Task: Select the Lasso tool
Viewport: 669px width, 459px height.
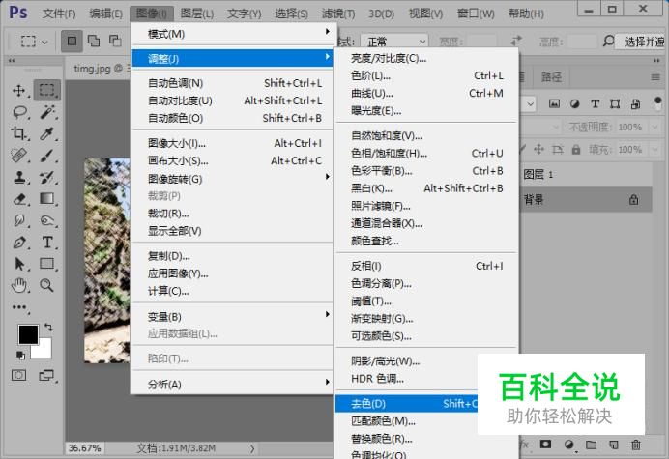Action: coord(19,112)
